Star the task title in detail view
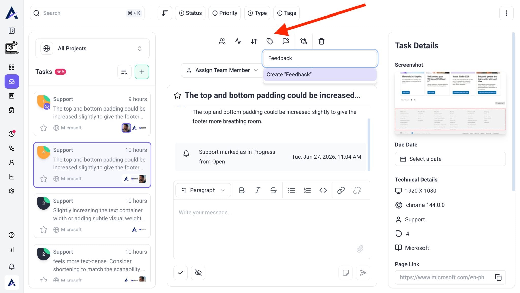The width and height of the screenshot is (520, 293). 177,95
